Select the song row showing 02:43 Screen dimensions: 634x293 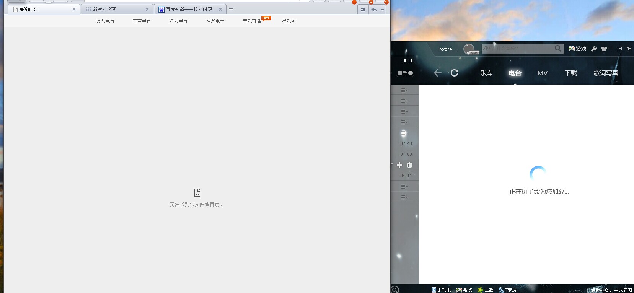pyautogui.click(x=405, y=144)
